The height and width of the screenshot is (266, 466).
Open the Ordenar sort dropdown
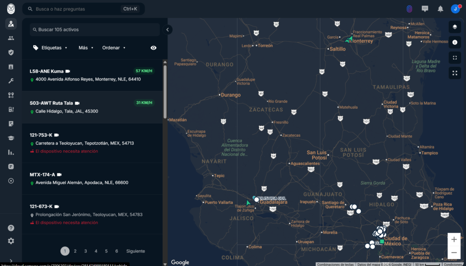click(114, 48)
